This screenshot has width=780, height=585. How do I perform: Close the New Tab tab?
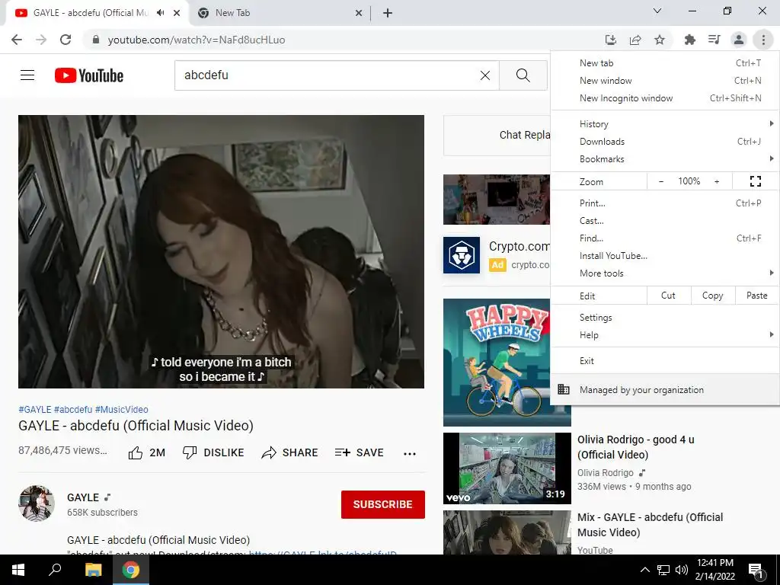tap(359, 13)
